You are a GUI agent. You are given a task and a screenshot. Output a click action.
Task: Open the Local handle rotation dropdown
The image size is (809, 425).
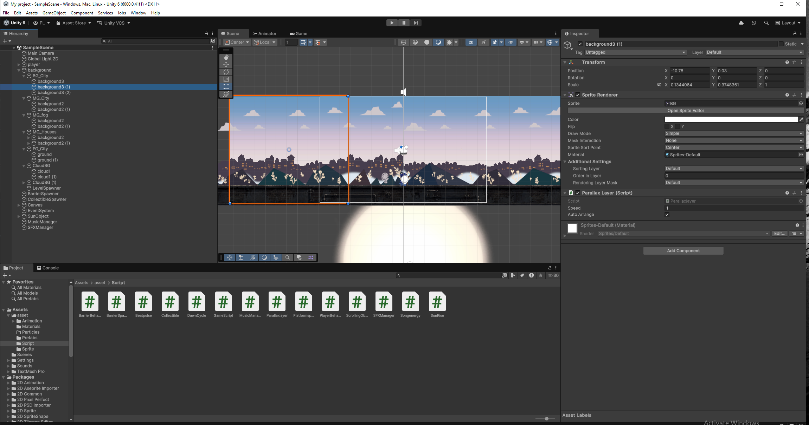265,42
